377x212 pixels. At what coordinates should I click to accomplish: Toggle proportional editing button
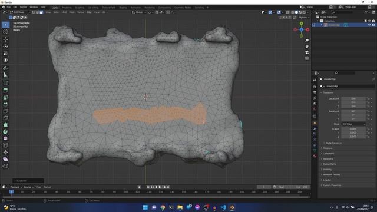[168, 12]
